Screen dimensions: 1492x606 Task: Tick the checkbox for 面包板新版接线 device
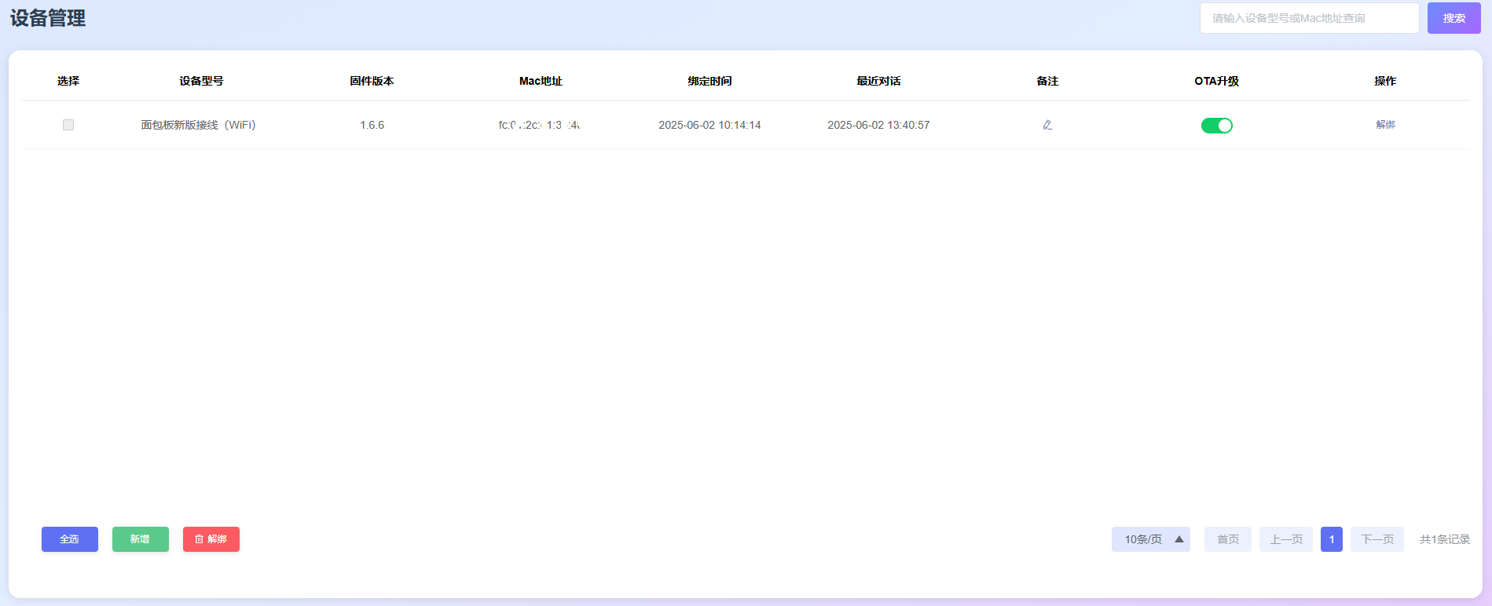click(x=68, y=125)
